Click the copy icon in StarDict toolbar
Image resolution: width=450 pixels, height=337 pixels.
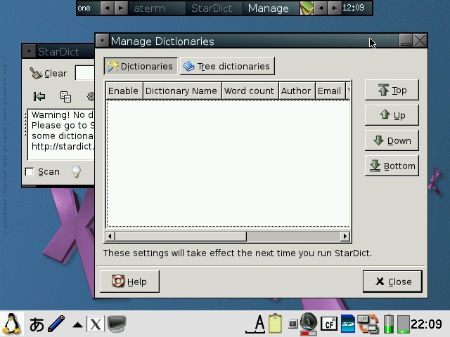click(x=65, y=96)
